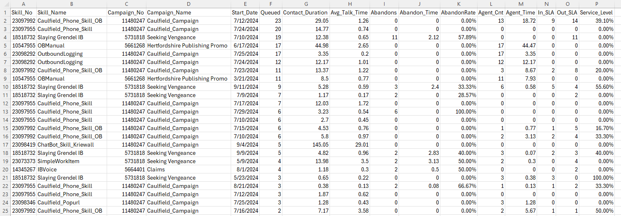
Task: Click the start date 6/17/2024
Action: (x=245, y=45)
